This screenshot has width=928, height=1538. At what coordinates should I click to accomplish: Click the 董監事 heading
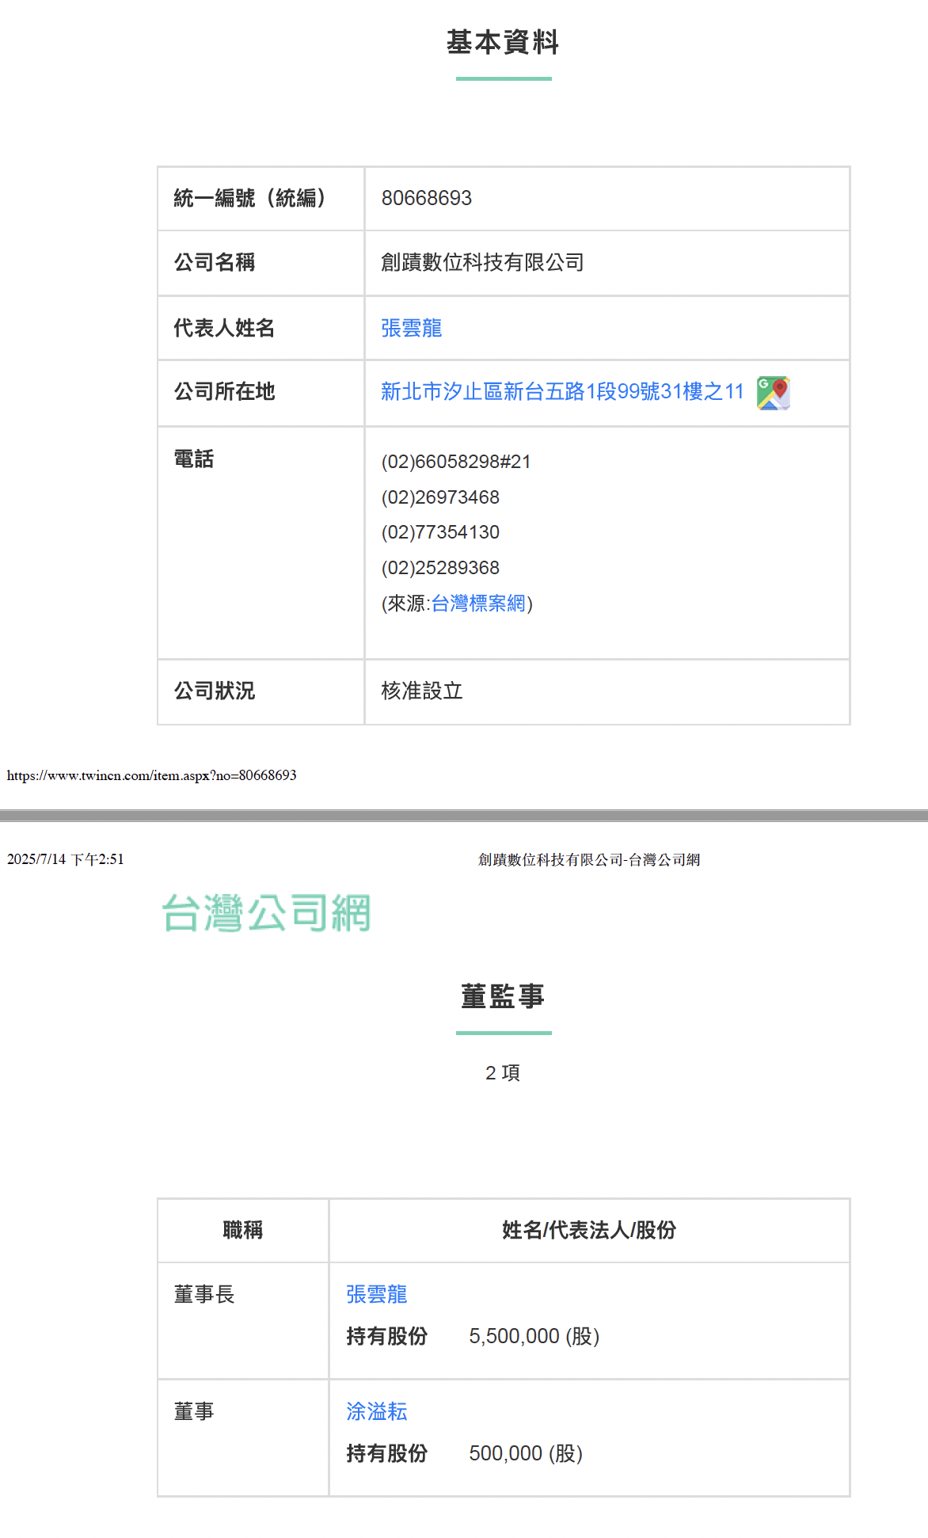(x=504, y=996)
